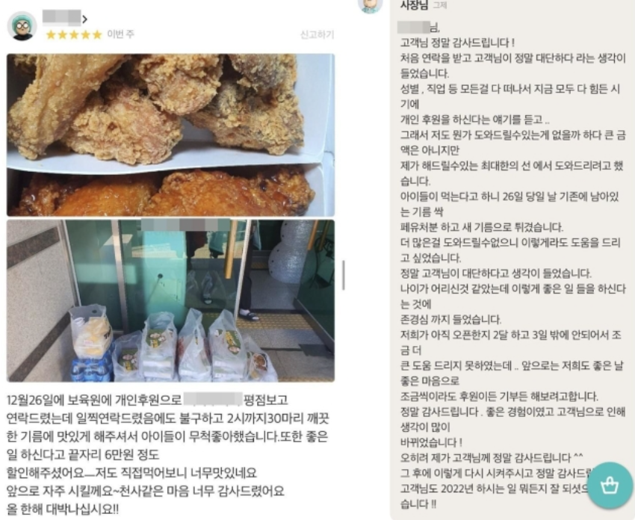Open the delivery bags entrance photo
The width and height of the screenshot is (635, 520).
(x=170, y=301)
